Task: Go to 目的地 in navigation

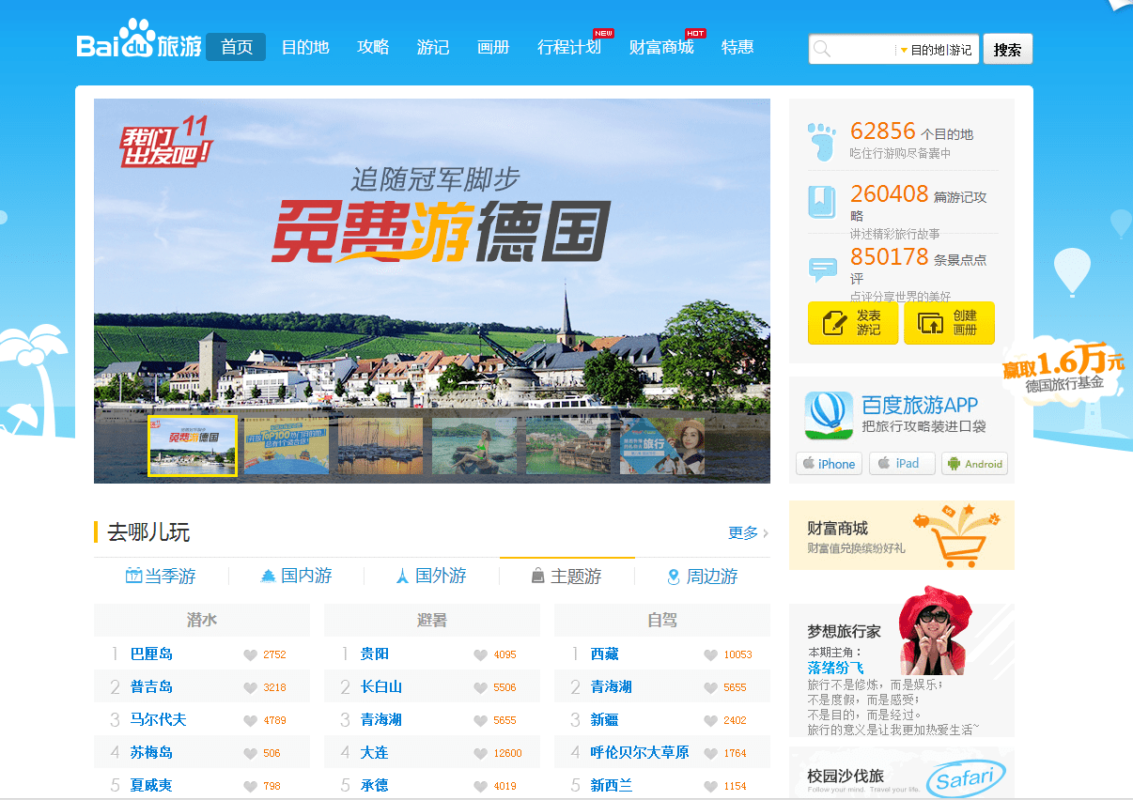Action: (305, 47)
